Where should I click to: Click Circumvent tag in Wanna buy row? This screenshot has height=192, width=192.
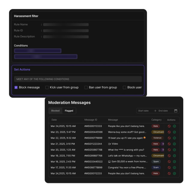(x=158, y=132)
